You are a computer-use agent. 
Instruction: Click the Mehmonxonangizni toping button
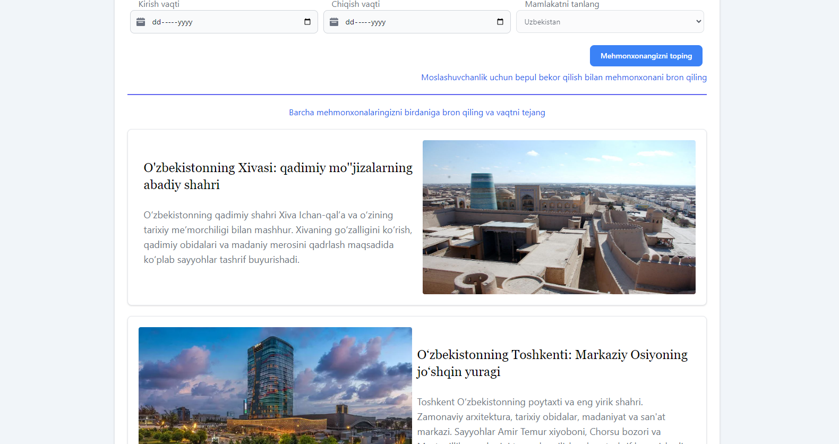(x=646, y=56)
